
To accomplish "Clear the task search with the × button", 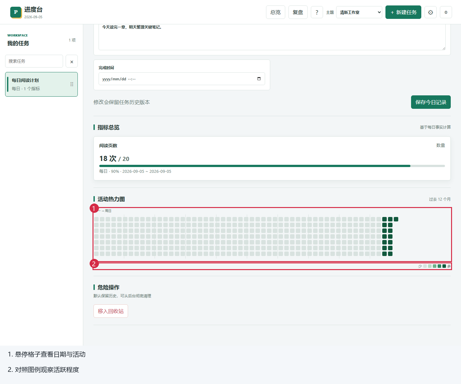I will (x=72, y=61).
